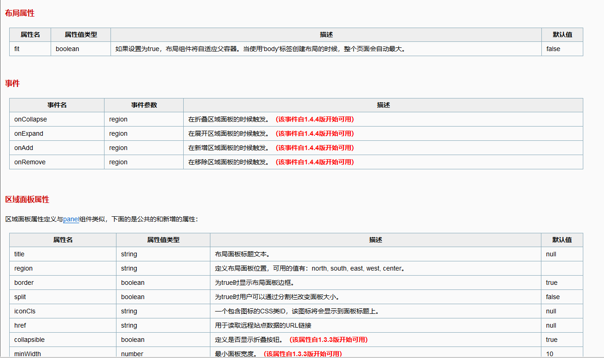Screen dimensions: 604x358
Task: Click the title property name
Action: click(x=19, y=254)
